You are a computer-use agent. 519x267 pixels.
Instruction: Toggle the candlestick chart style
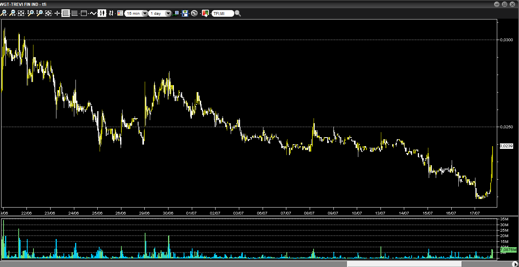(x=102, y=13)
